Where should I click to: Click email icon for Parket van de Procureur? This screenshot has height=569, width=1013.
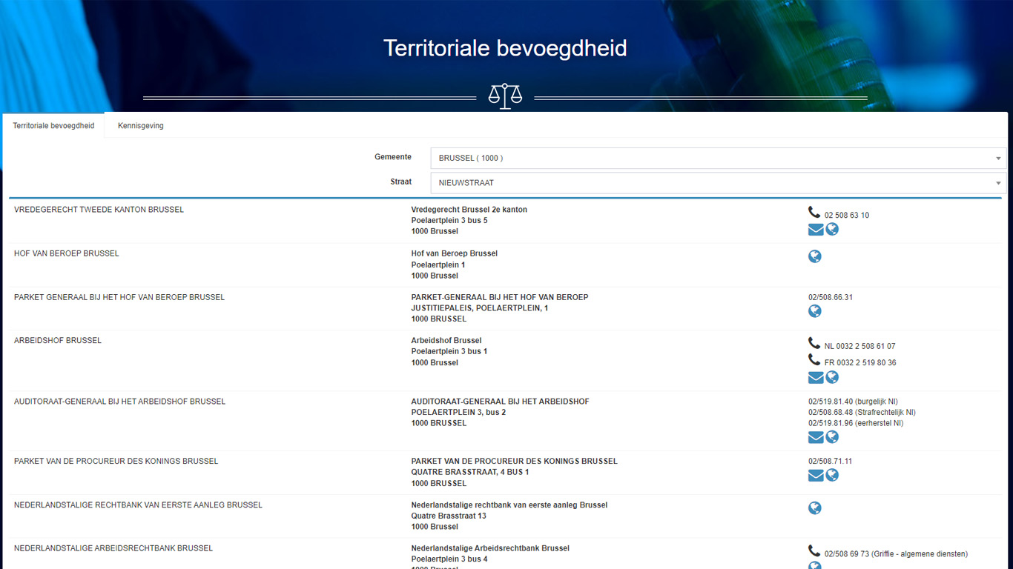[816, 476]
